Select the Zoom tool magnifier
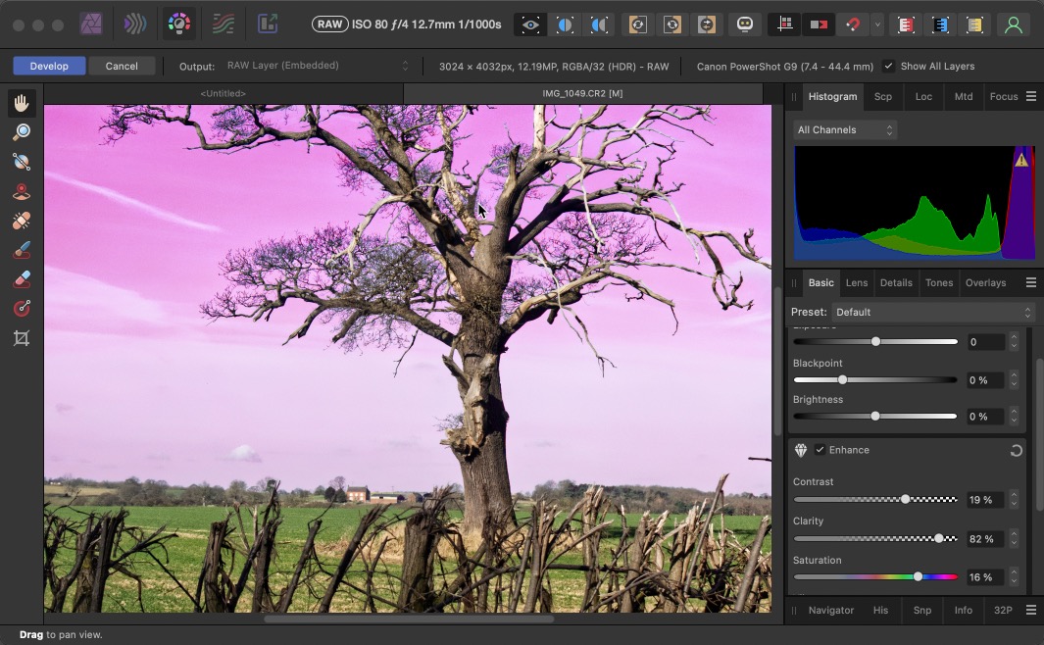 [x=22, y=132]
